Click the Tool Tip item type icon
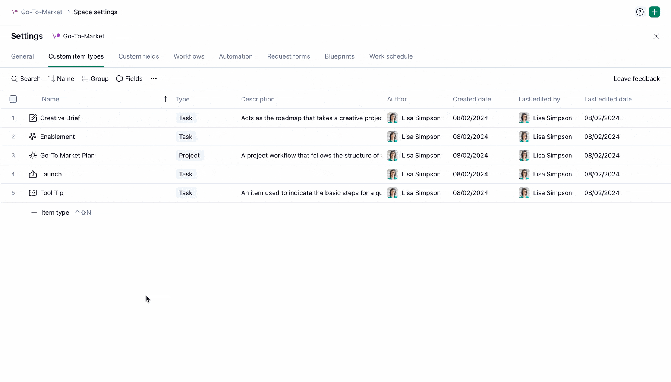 pos(33,193)
